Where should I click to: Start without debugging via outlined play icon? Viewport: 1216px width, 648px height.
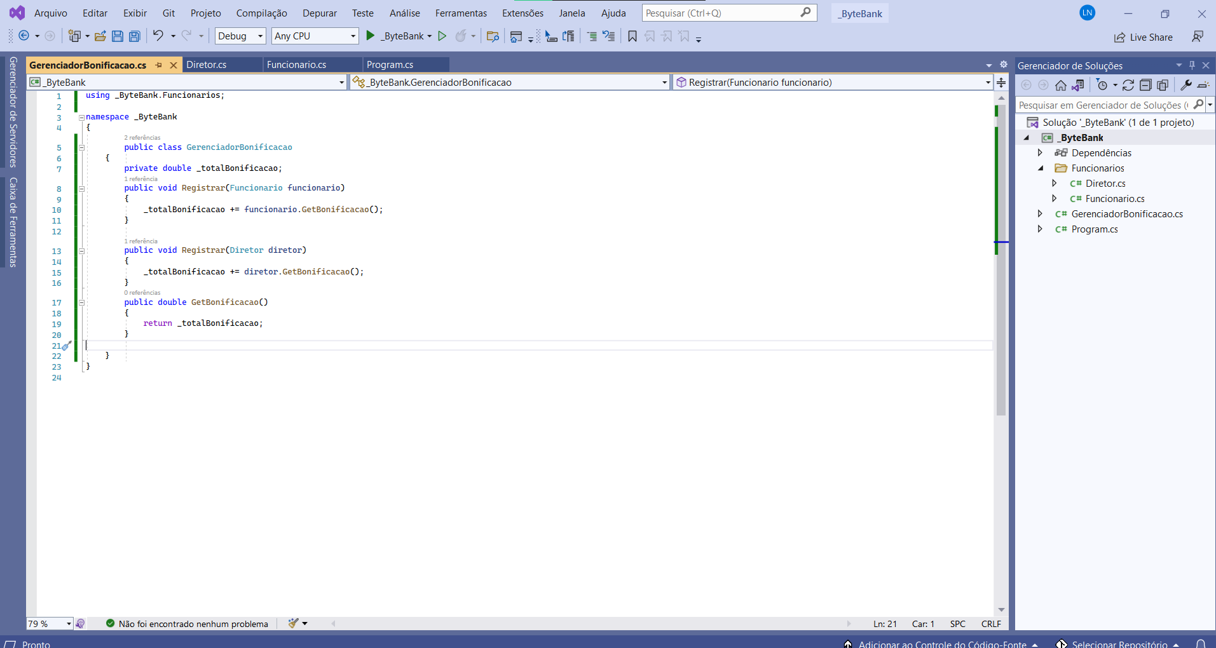tap(442, 36)
